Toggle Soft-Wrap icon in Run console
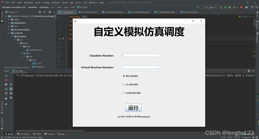 pyautogui.click(x=11, y=84)
